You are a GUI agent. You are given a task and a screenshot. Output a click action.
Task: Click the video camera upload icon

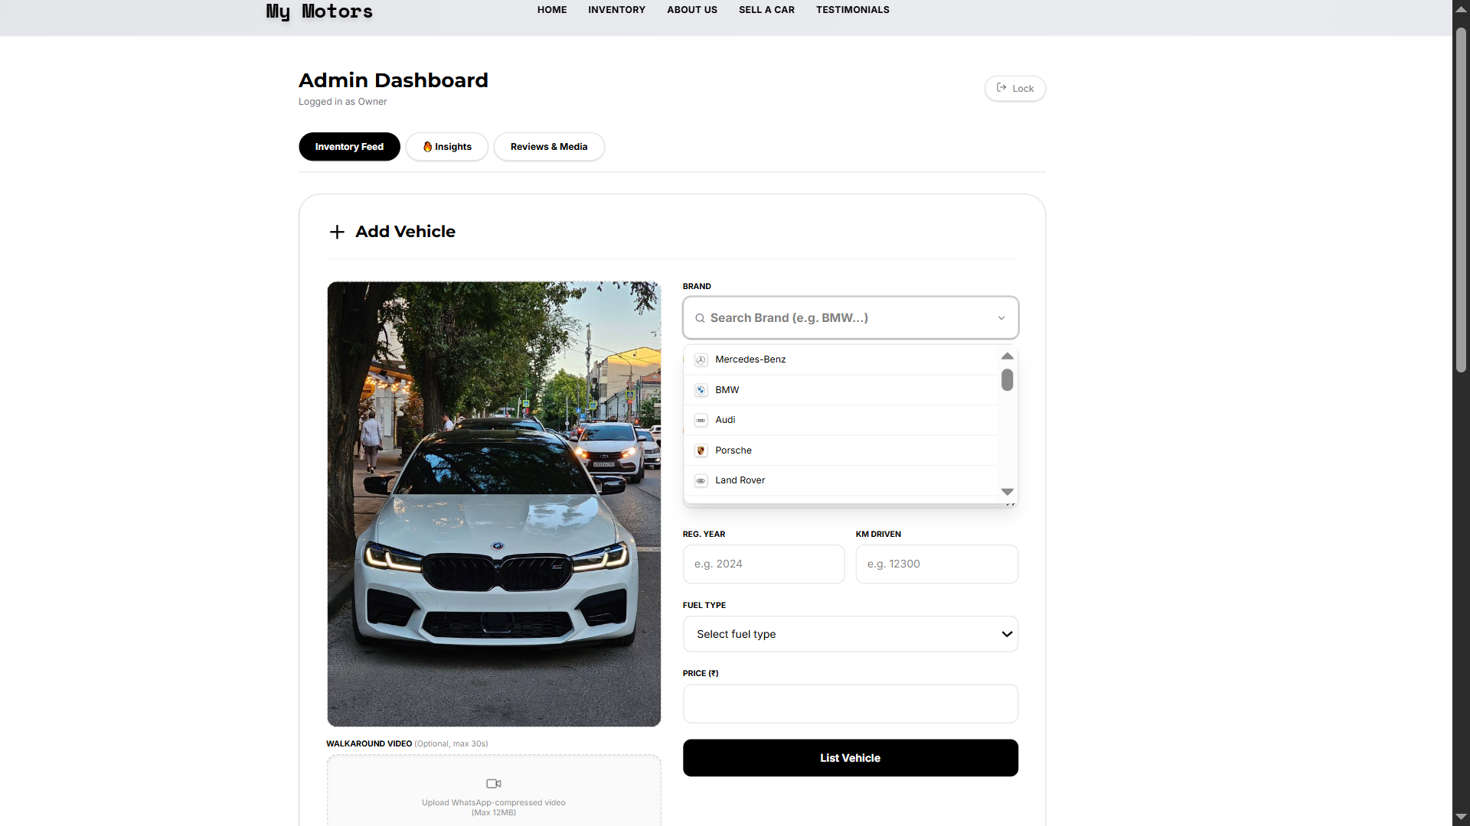click(494, 784)
